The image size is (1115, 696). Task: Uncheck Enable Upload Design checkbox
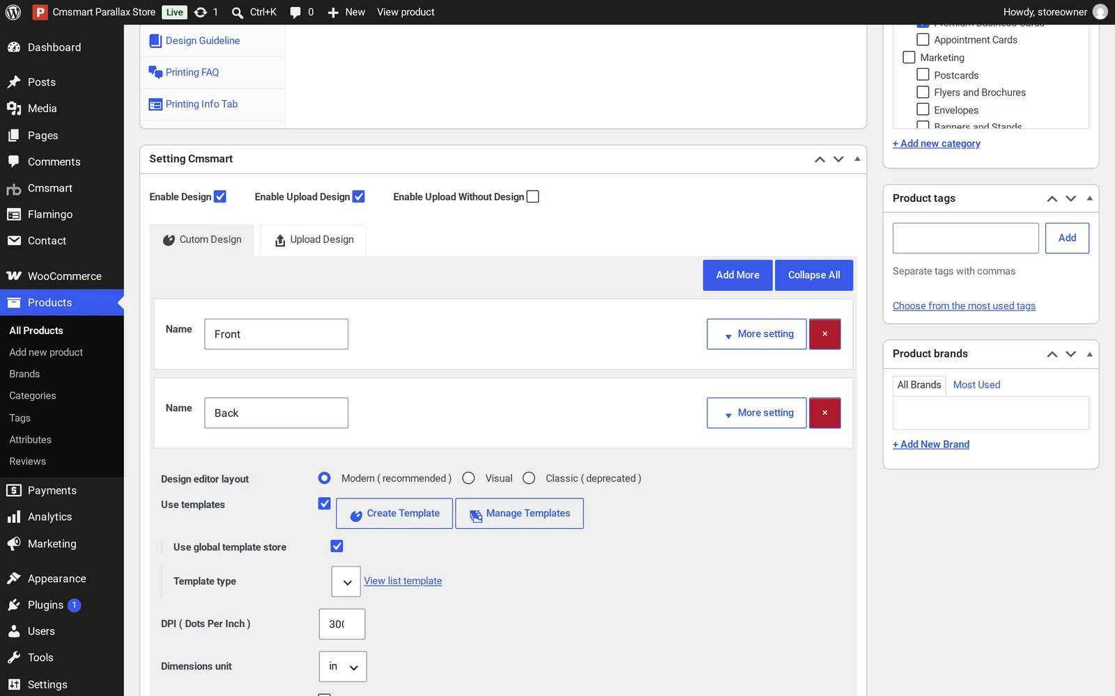point(359,196)
